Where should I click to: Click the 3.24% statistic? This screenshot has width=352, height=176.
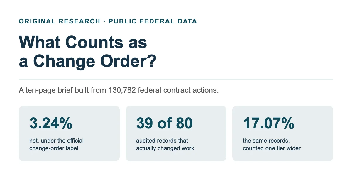point(51,123)
